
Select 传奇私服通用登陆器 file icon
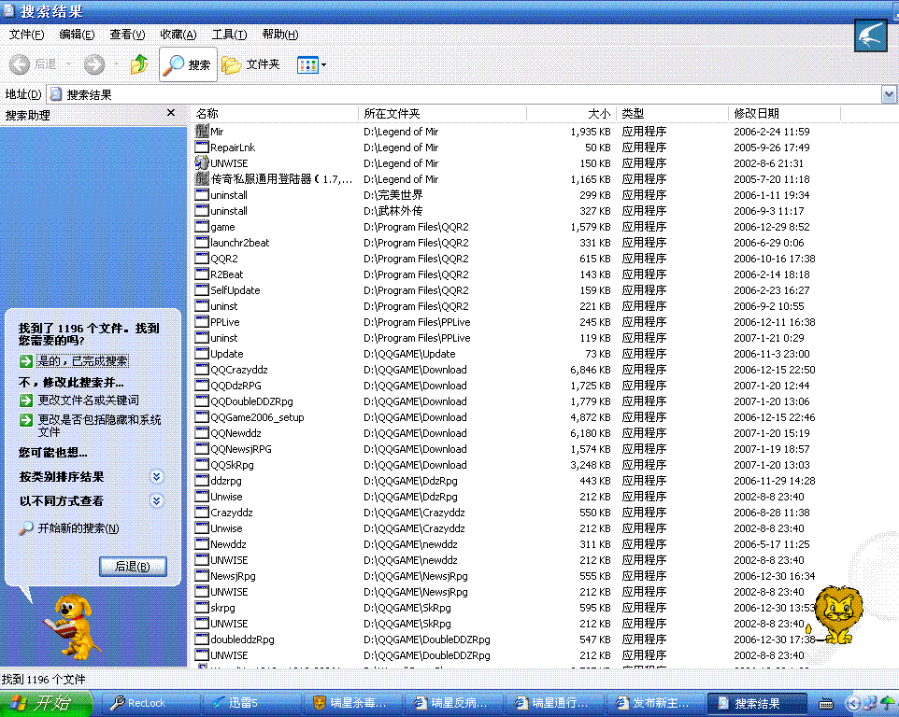202,179
